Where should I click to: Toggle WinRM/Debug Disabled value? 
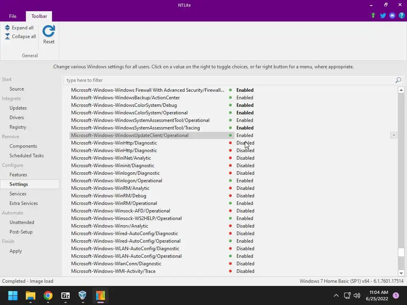pos(245,196)
